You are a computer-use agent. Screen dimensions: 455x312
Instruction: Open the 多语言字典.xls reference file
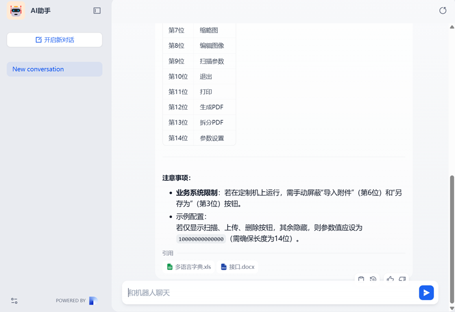(x=189, y=267)
